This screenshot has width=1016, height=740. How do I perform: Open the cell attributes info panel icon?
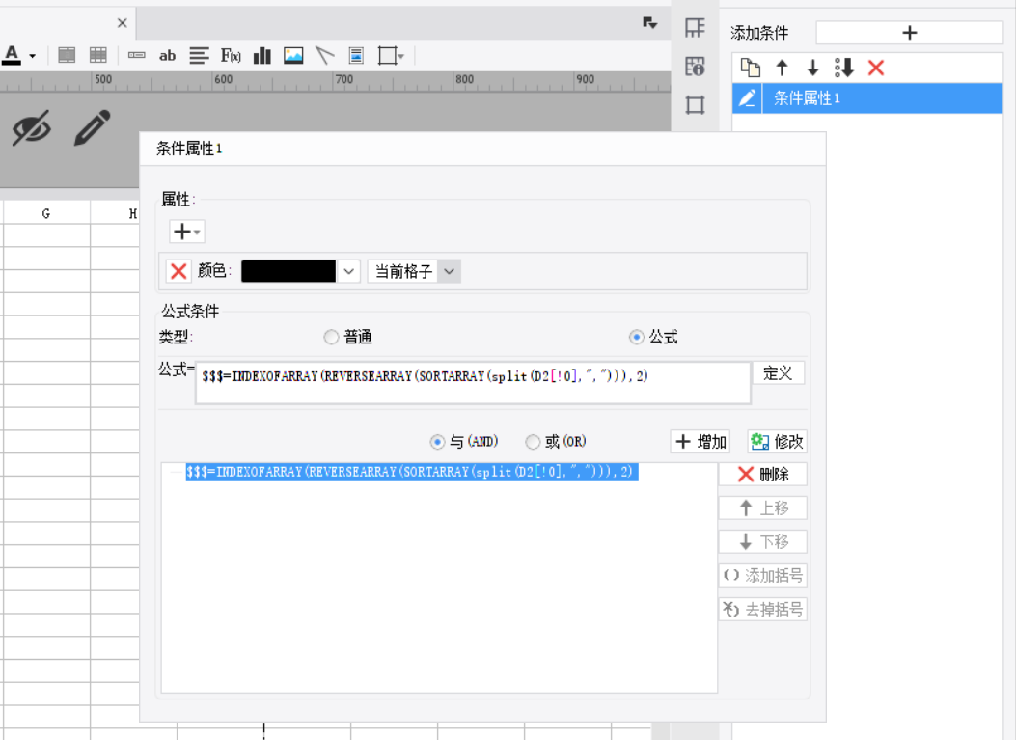[x=695, y=67]
